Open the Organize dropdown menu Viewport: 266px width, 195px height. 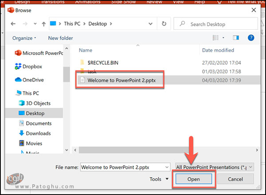click(x=24, y=38)
